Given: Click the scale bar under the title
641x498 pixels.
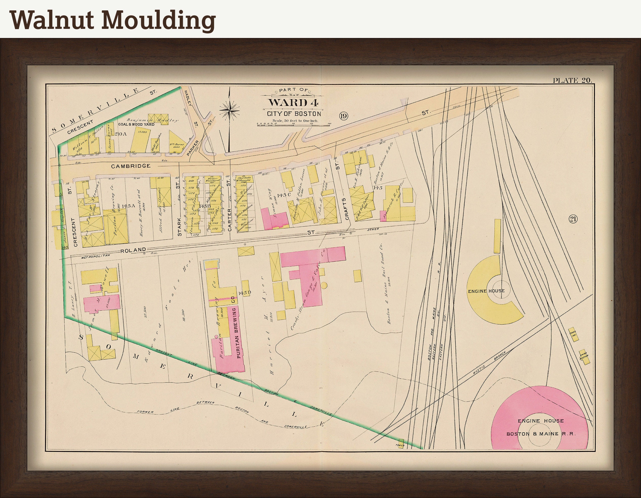Looking at the screenshot, I should pos(294,125).
